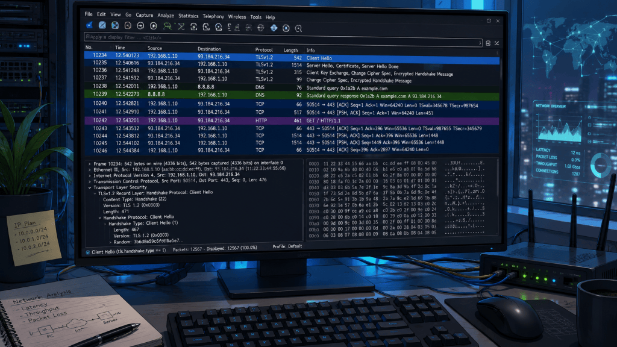Viewport: 617px width, 347px height.
Task: Expand the Frame 10234 tree row
Action: click(90, 163)
